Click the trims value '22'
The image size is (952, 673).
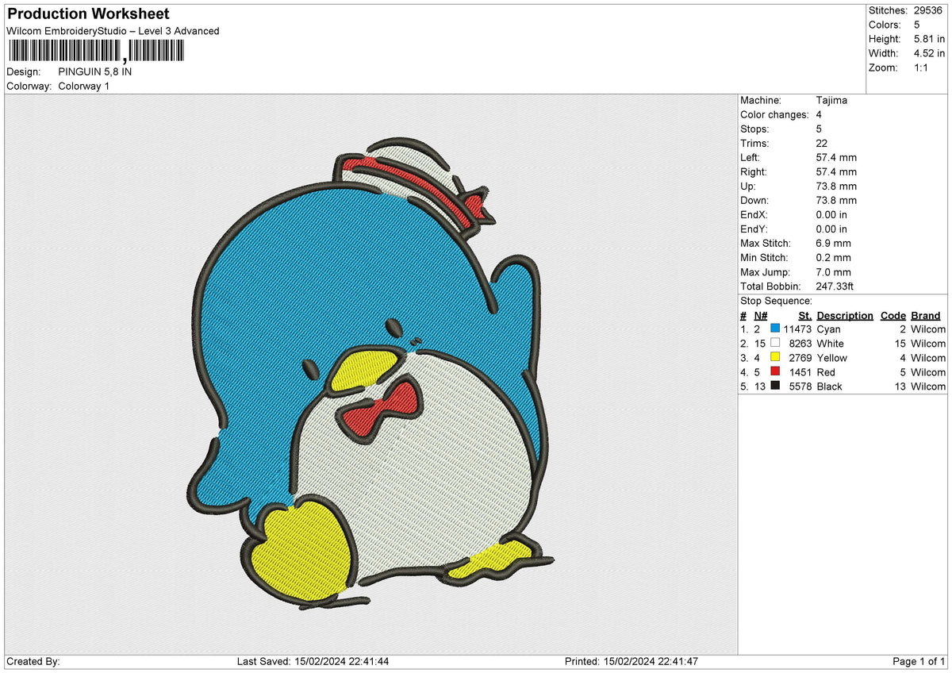tap(821, 143)
